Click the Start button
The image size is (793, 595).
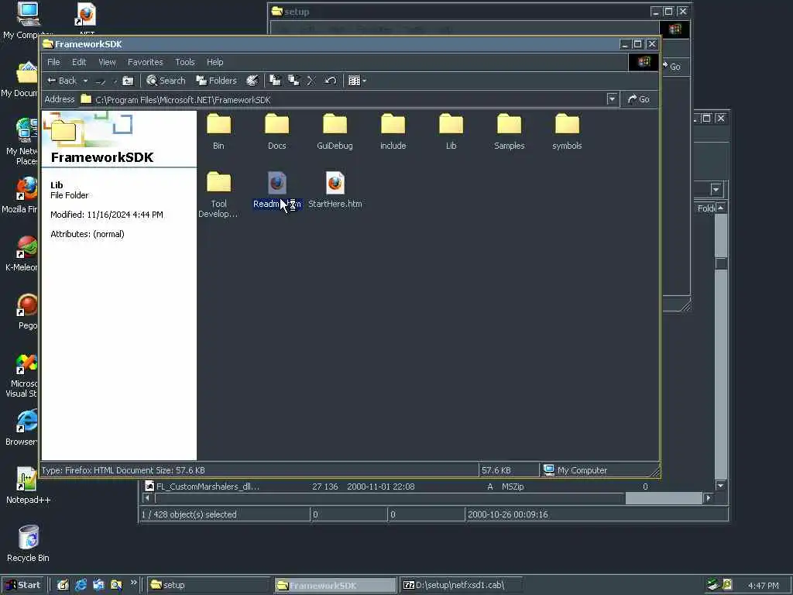24,585
